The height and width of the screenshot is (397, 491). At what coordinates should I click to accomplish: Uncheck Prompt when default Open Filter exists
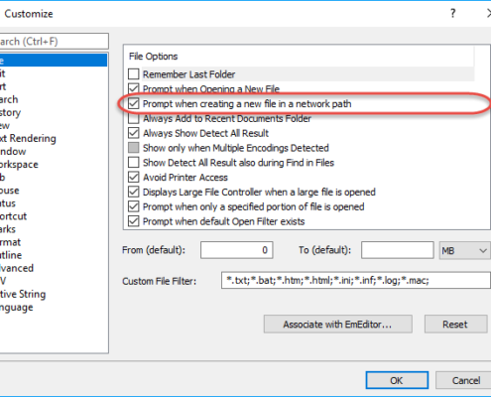click(x=134, y=221)
